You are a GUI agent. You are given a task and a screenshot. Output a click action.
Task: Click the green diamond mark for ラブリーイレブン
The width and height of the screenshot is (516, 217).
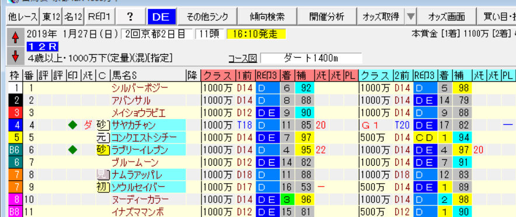[x=73, y=150]
